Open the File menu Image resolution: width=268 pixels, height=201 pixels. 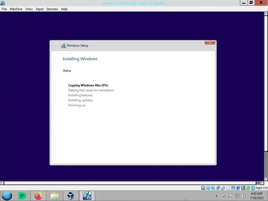[x=4, y=9]
